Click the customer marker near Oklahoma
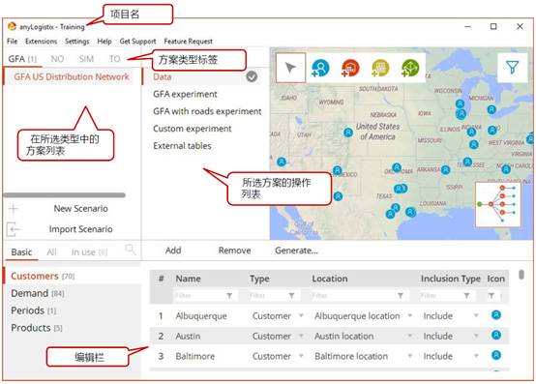This screenshot has height=384, width=536. 397,167
